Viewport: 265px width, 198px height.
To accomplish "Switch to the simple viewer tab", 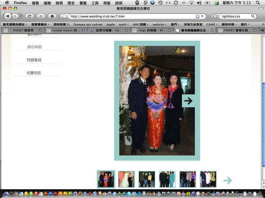I will (66, 30).
